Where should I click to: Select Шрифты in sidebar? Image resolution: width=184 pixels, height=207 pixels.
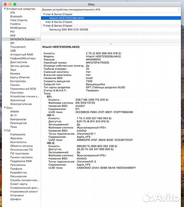tap(16, 199)
